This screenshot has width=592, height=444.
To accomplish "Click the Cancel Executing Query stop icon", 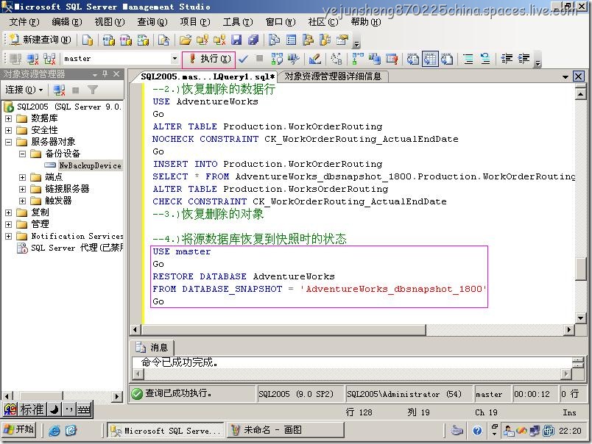I will (x=259, y=58).
